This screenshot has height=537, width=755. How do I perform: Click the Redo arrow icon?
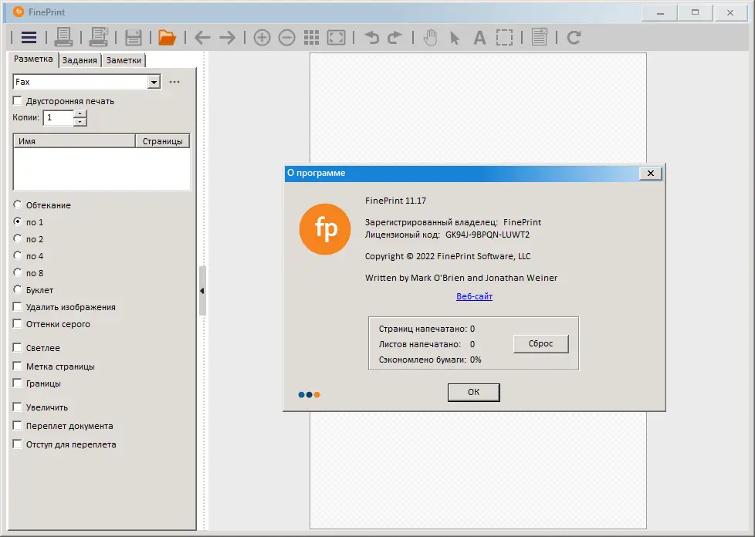tap(394, 38)
